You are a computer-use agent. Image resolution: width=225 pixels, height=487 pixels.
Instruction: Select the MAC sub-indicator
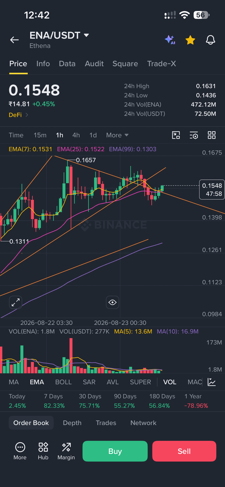[195, 382]
